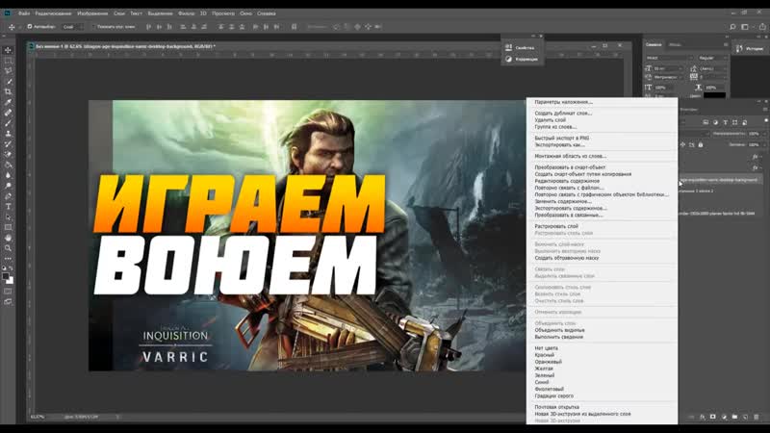Open the Окно menu
Screen dimensions: 770x433
click(x=245, y=13)
